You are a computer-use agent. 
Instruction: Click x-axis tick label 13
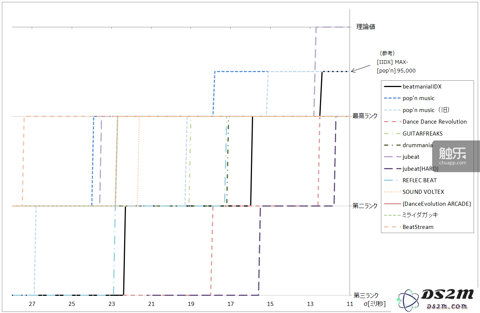(310, 304)
